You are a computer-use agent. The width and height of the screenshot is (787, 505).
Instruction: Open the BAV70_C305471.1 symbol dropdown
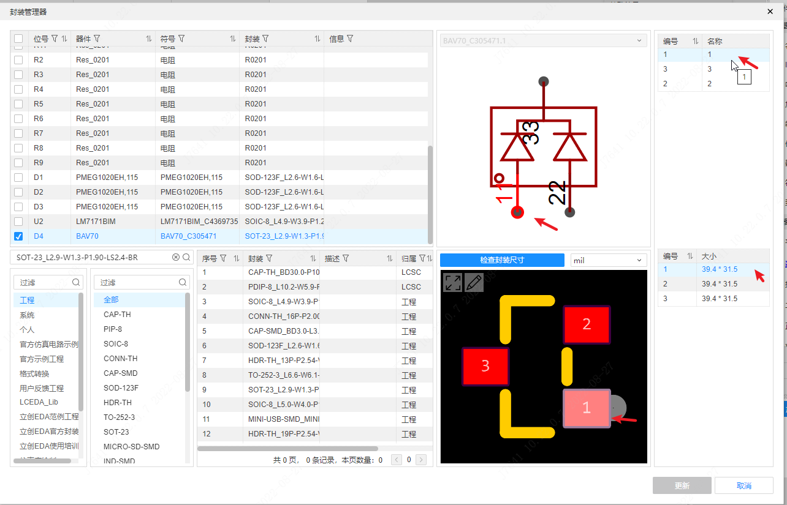(543, 41)
